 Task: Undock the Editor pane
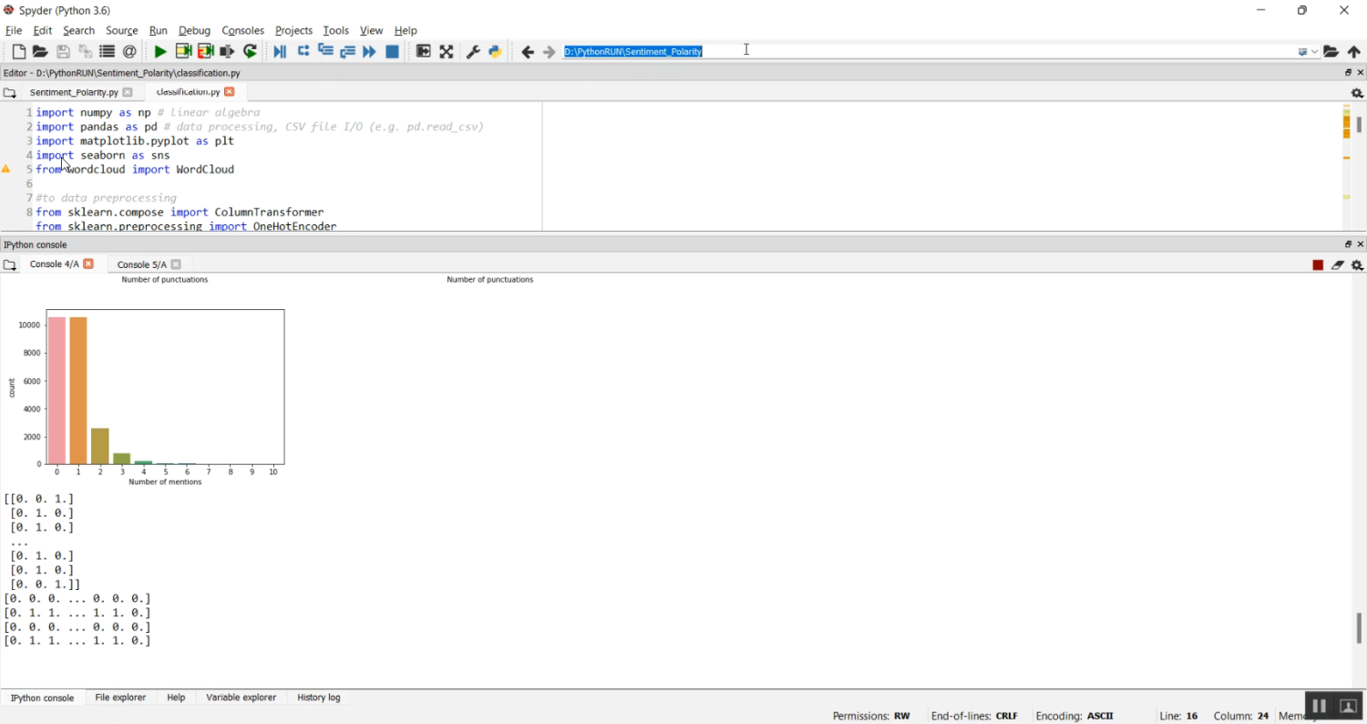[1349, 72]
